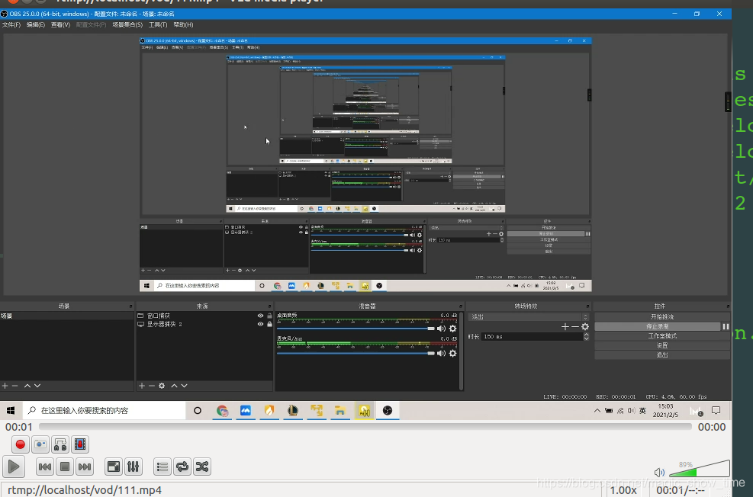The image size is (753, 497).
Task: Click the 00:01/--:-- time display in status bar
Action: click(x=681, y=490)
